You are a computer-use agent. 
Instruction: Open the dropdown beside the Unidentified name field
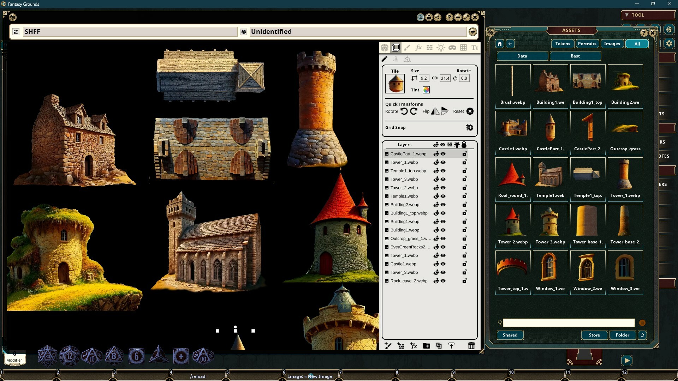(472, 32)
